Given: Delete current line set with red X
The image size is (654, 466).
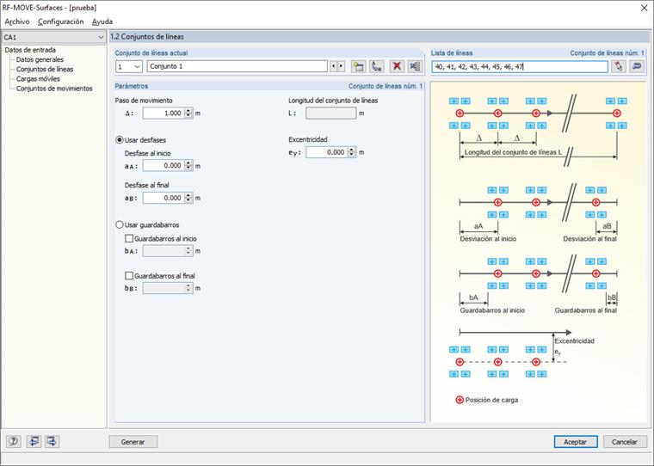Looking at the screenshot, I should pyautogui.click(x=397, y=66).
